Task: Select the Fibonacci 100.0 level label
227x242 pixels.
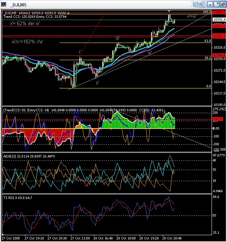Action: (x=207, y=12)
